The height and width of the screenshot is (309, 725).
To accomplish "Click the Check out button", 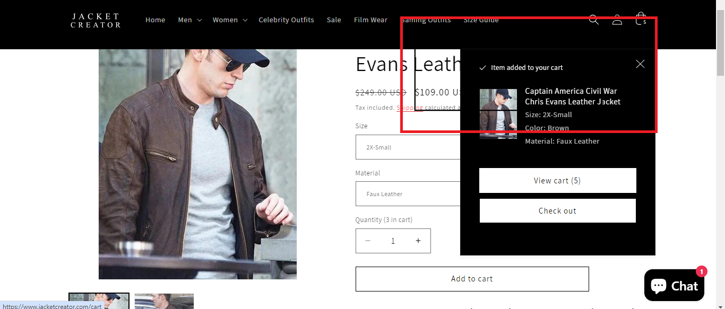I will (557, 211).
